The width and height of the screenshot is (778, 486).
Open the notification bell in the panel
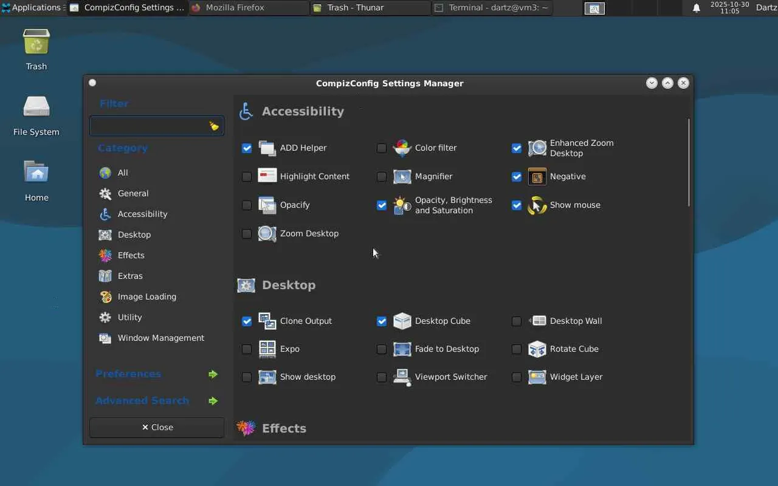pyautogui.click(x=697, y=8)
